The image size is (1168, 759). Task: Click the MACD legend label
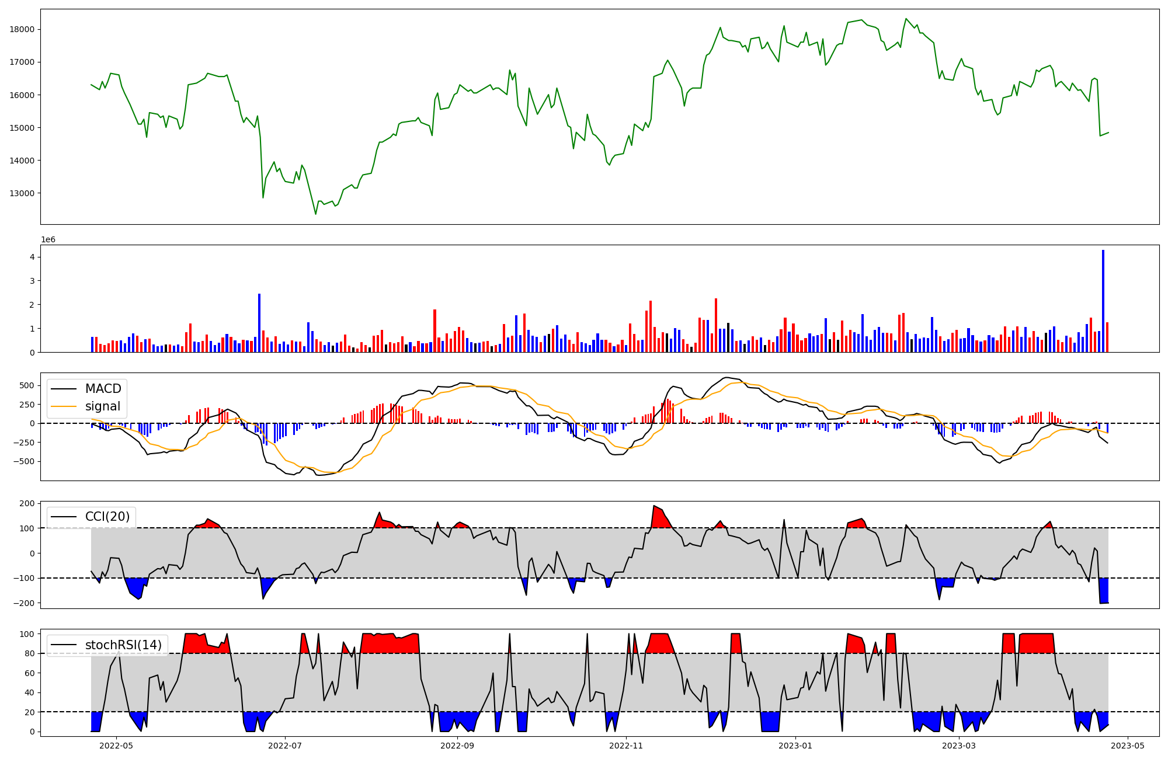[103, 389]
